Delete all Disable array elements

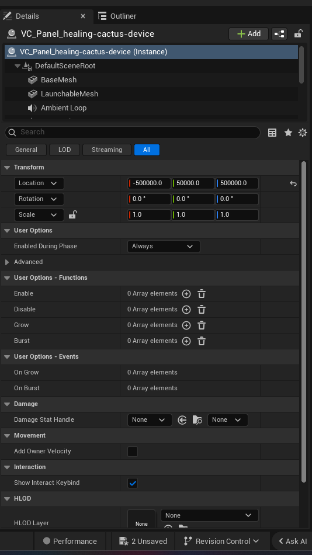[202, 310]
